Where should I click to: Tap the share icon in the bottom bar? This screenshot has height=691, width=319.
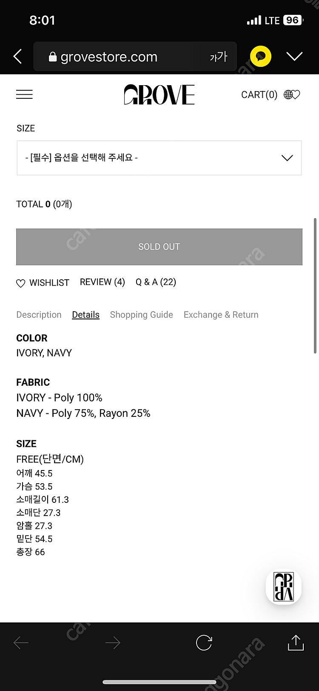(296, 642)
